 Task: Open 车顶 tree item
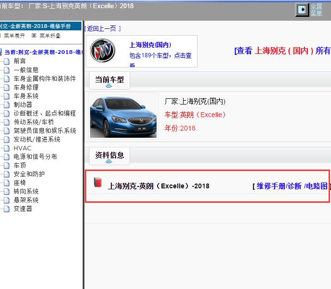(20, 165)
